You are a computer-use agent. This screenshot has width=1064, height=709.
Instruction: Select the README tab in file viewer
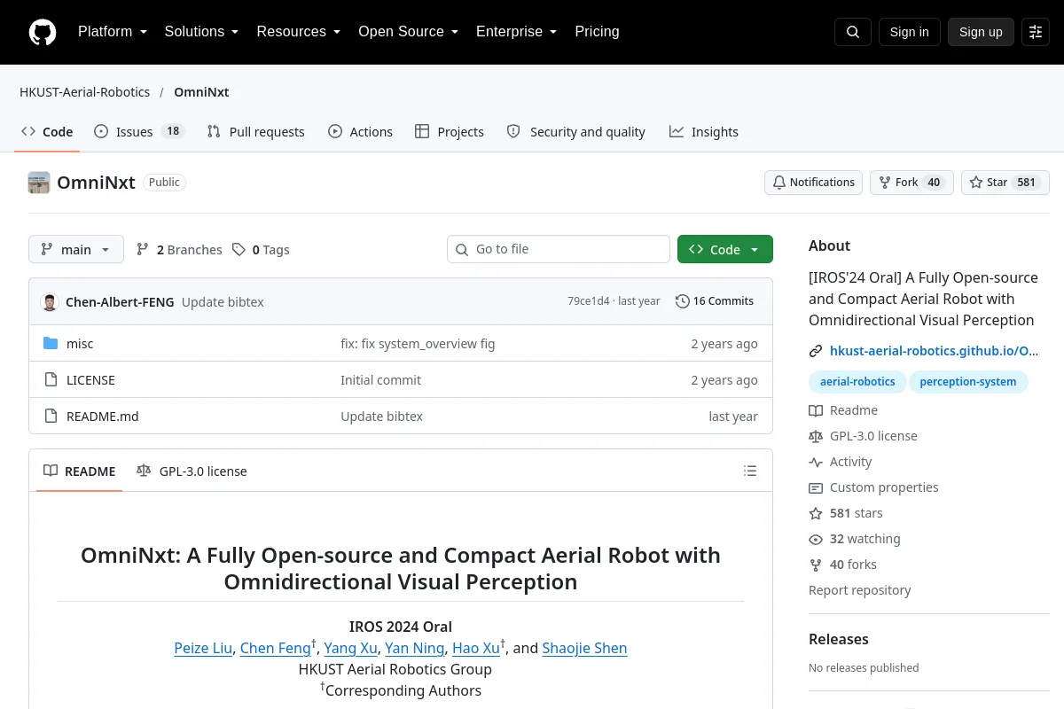pyautogui.click(x=80, y=471)
